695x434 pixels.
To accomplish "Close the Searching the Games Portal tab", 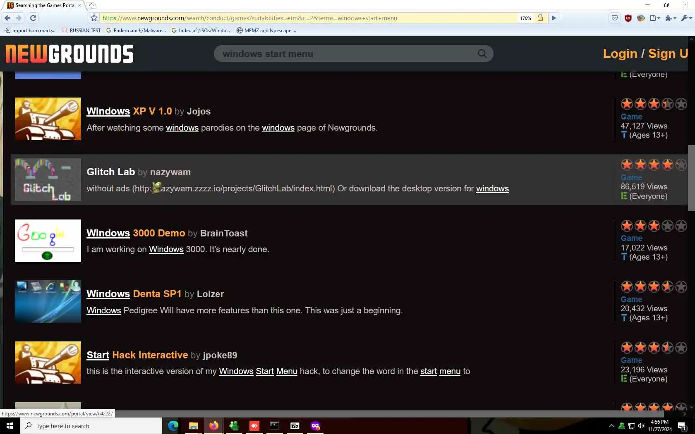I will pos(79,5).
